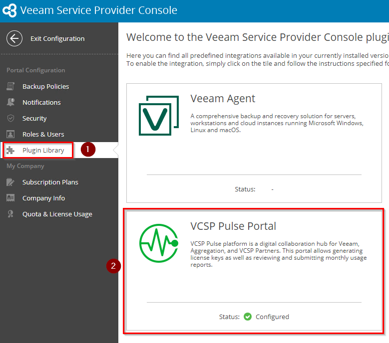Click the 'Here you can find all predefined integrations' text

[x=258, y=55]
